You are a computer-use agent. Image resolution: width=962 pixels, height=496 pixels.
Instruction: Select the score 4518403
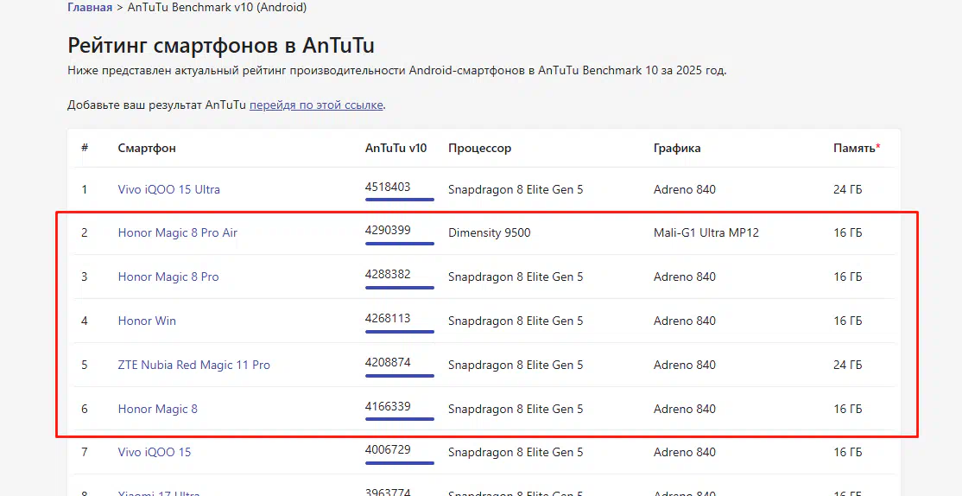coord(388,188)
